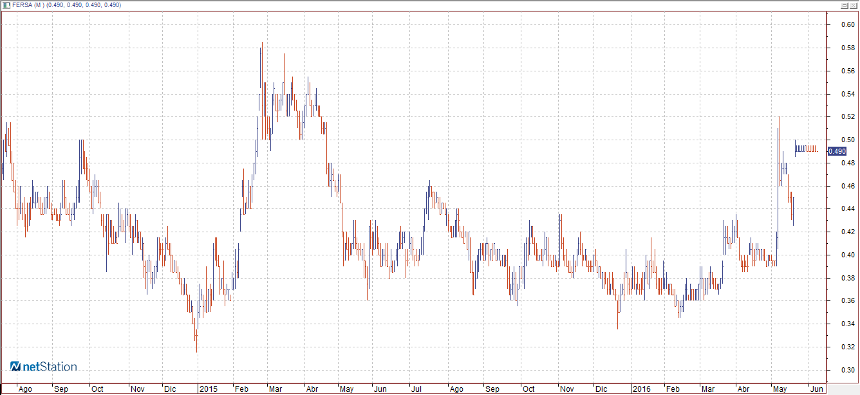Image resolution: width=860 pixels, height=395 pixels.
Task: Click the FERSA chart window icon
Action: [x=5, y=5]
